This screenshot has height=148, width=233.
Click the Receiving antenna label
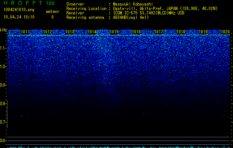(85, 17)
